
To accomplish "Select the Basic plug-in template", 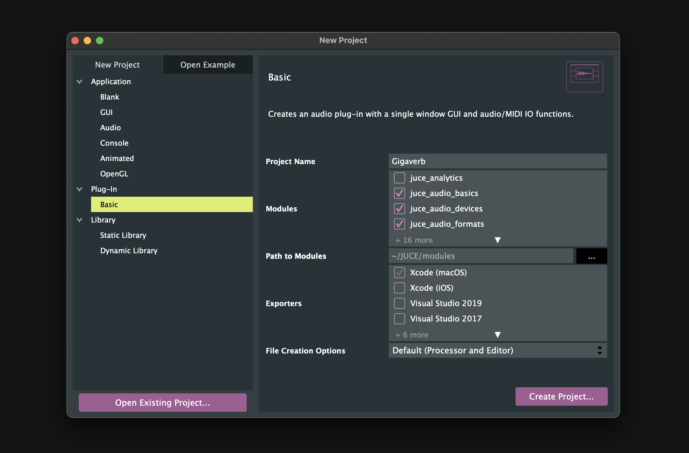I will coord(172,204).
